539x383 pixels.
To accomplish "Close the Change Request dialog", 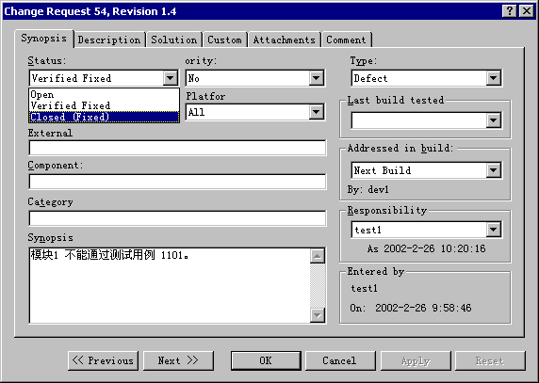I will (527, 11).
